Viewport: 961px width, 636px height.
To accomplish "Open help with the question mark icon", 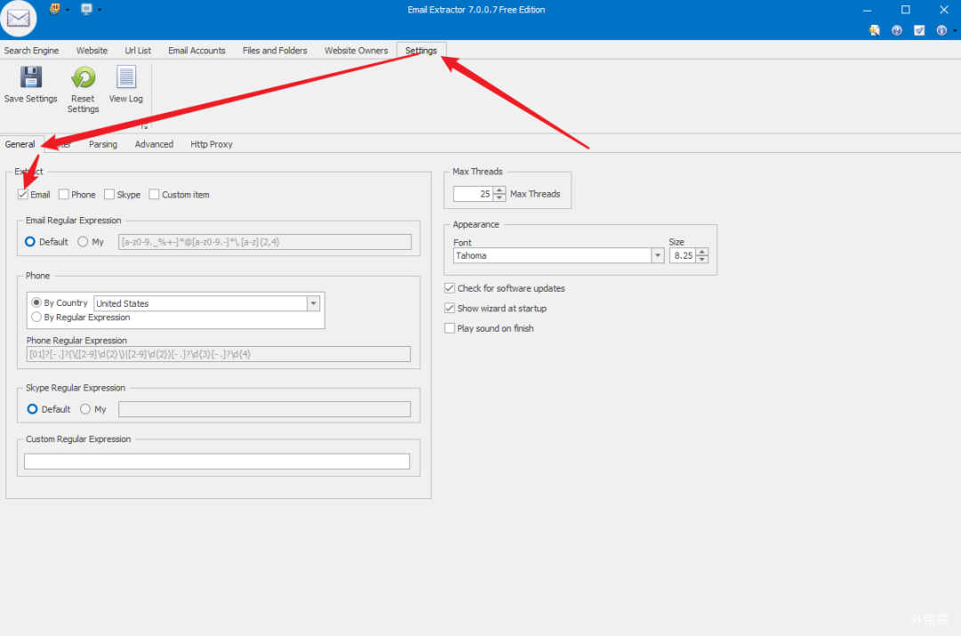I will tap(897, 30).
